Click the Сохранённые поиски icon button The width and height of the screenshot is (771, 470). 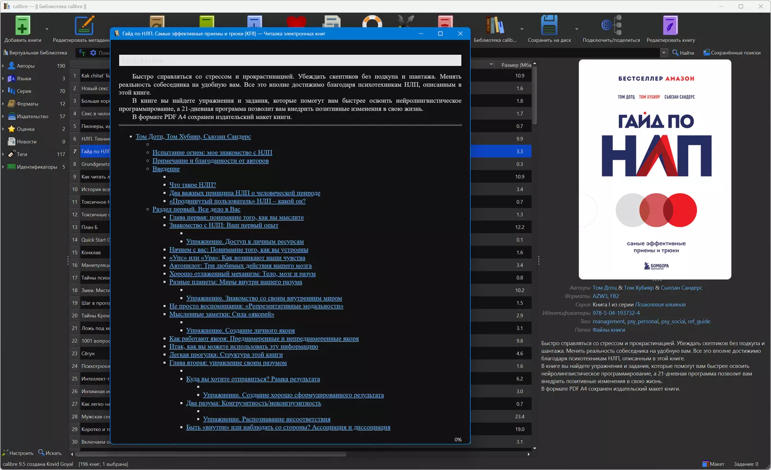731,53
